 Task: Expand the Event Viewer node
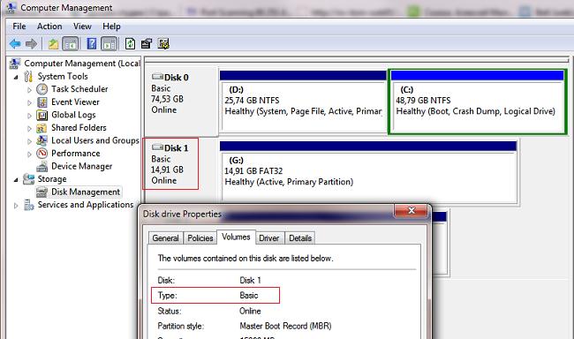pos(29,103)
